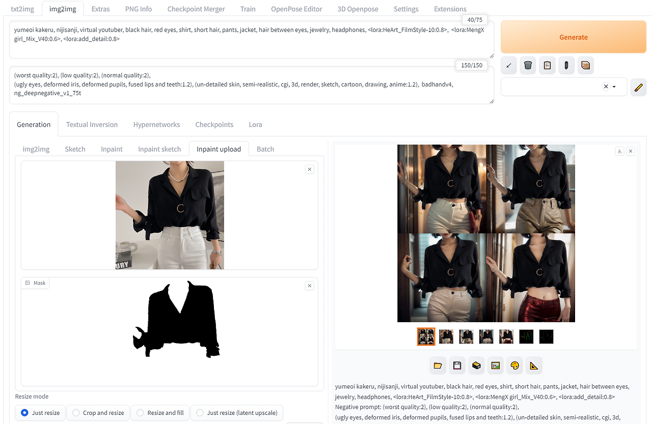Viewport: 652px width, 424px height.
Task: Select the Just resize mode
Action: [41, 413]
